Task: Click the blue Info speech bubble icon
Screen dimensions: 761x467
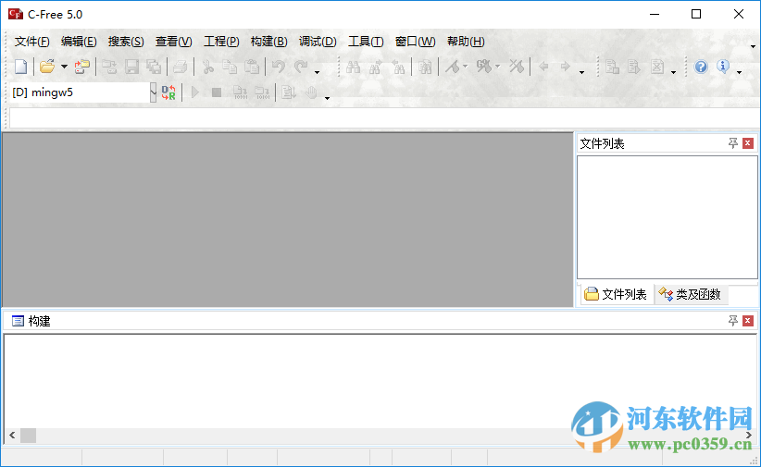Action: (723, 67)
